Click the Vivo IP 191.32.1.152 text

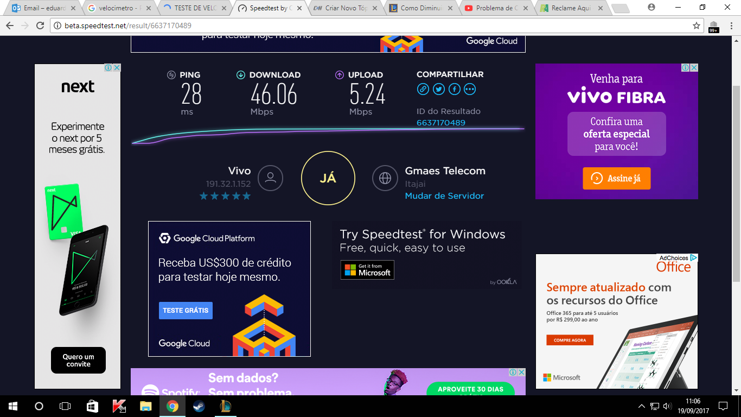click(228, 184)
